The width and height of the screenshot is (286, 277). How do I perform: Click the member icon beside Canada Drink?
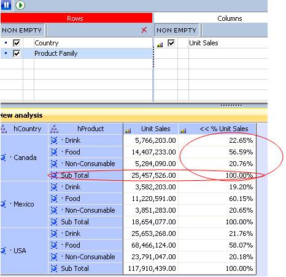tap(54, 140)
